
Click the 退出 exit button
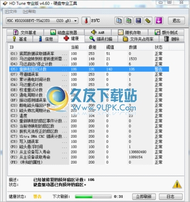[x=176, y=21]
